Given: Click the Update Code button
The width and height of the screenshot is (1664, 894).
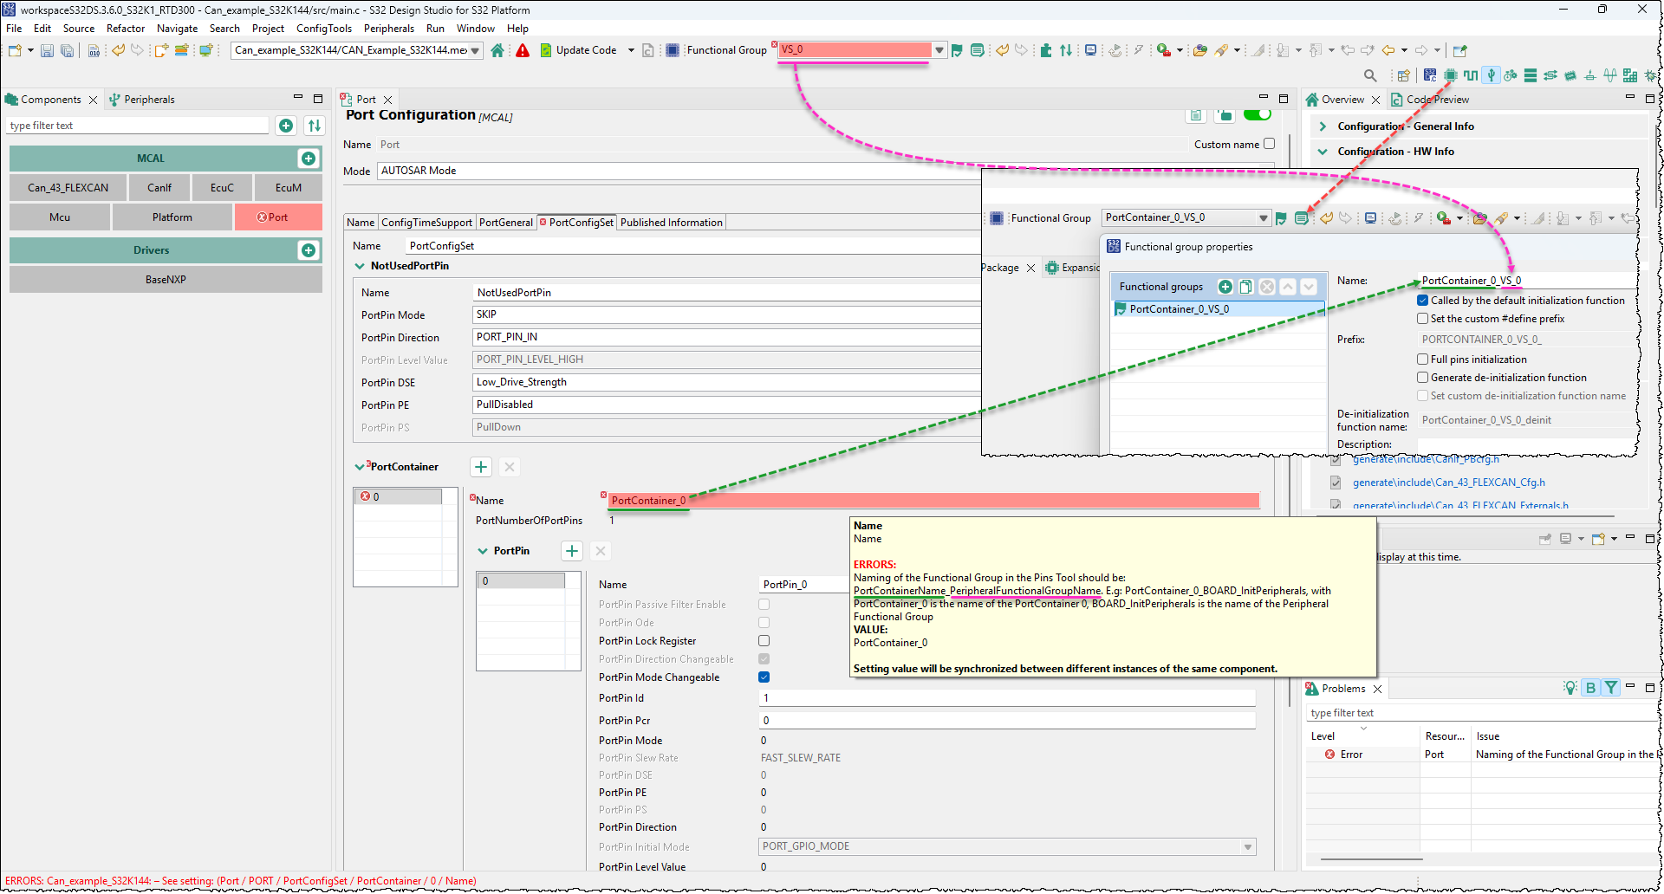Looking at the screenshot, I should (578, 50).
